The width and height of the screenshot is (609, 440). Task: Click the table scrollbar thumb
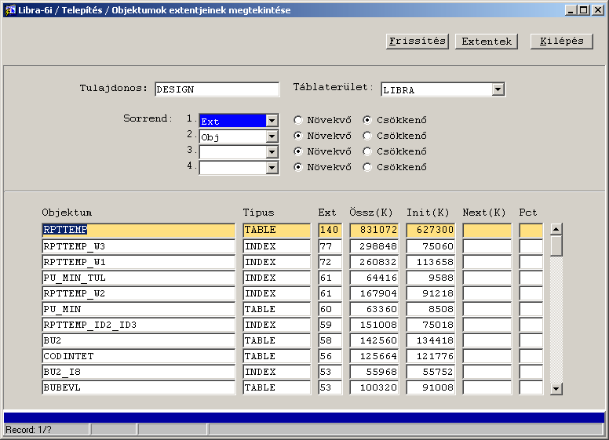[x=556, y=245]
